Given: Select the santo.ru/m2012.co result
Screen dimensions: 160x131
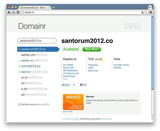Looking at the screenshot, I should (34, 61).
